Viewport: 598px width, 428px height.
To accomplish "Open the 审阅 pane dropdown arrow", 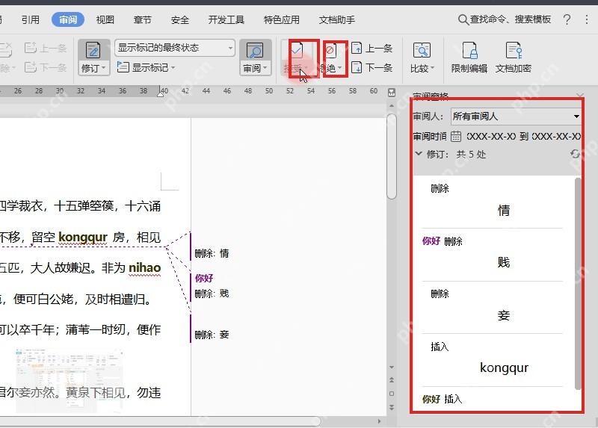I will pyautogui.click(x=265, y=69).
